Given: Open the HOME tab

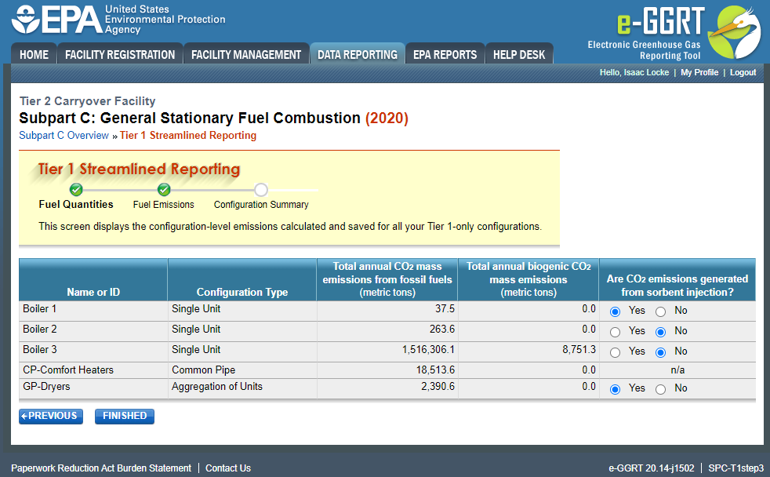Looking at the screenshot, I should pyautogui.click(x=34, y=54).
